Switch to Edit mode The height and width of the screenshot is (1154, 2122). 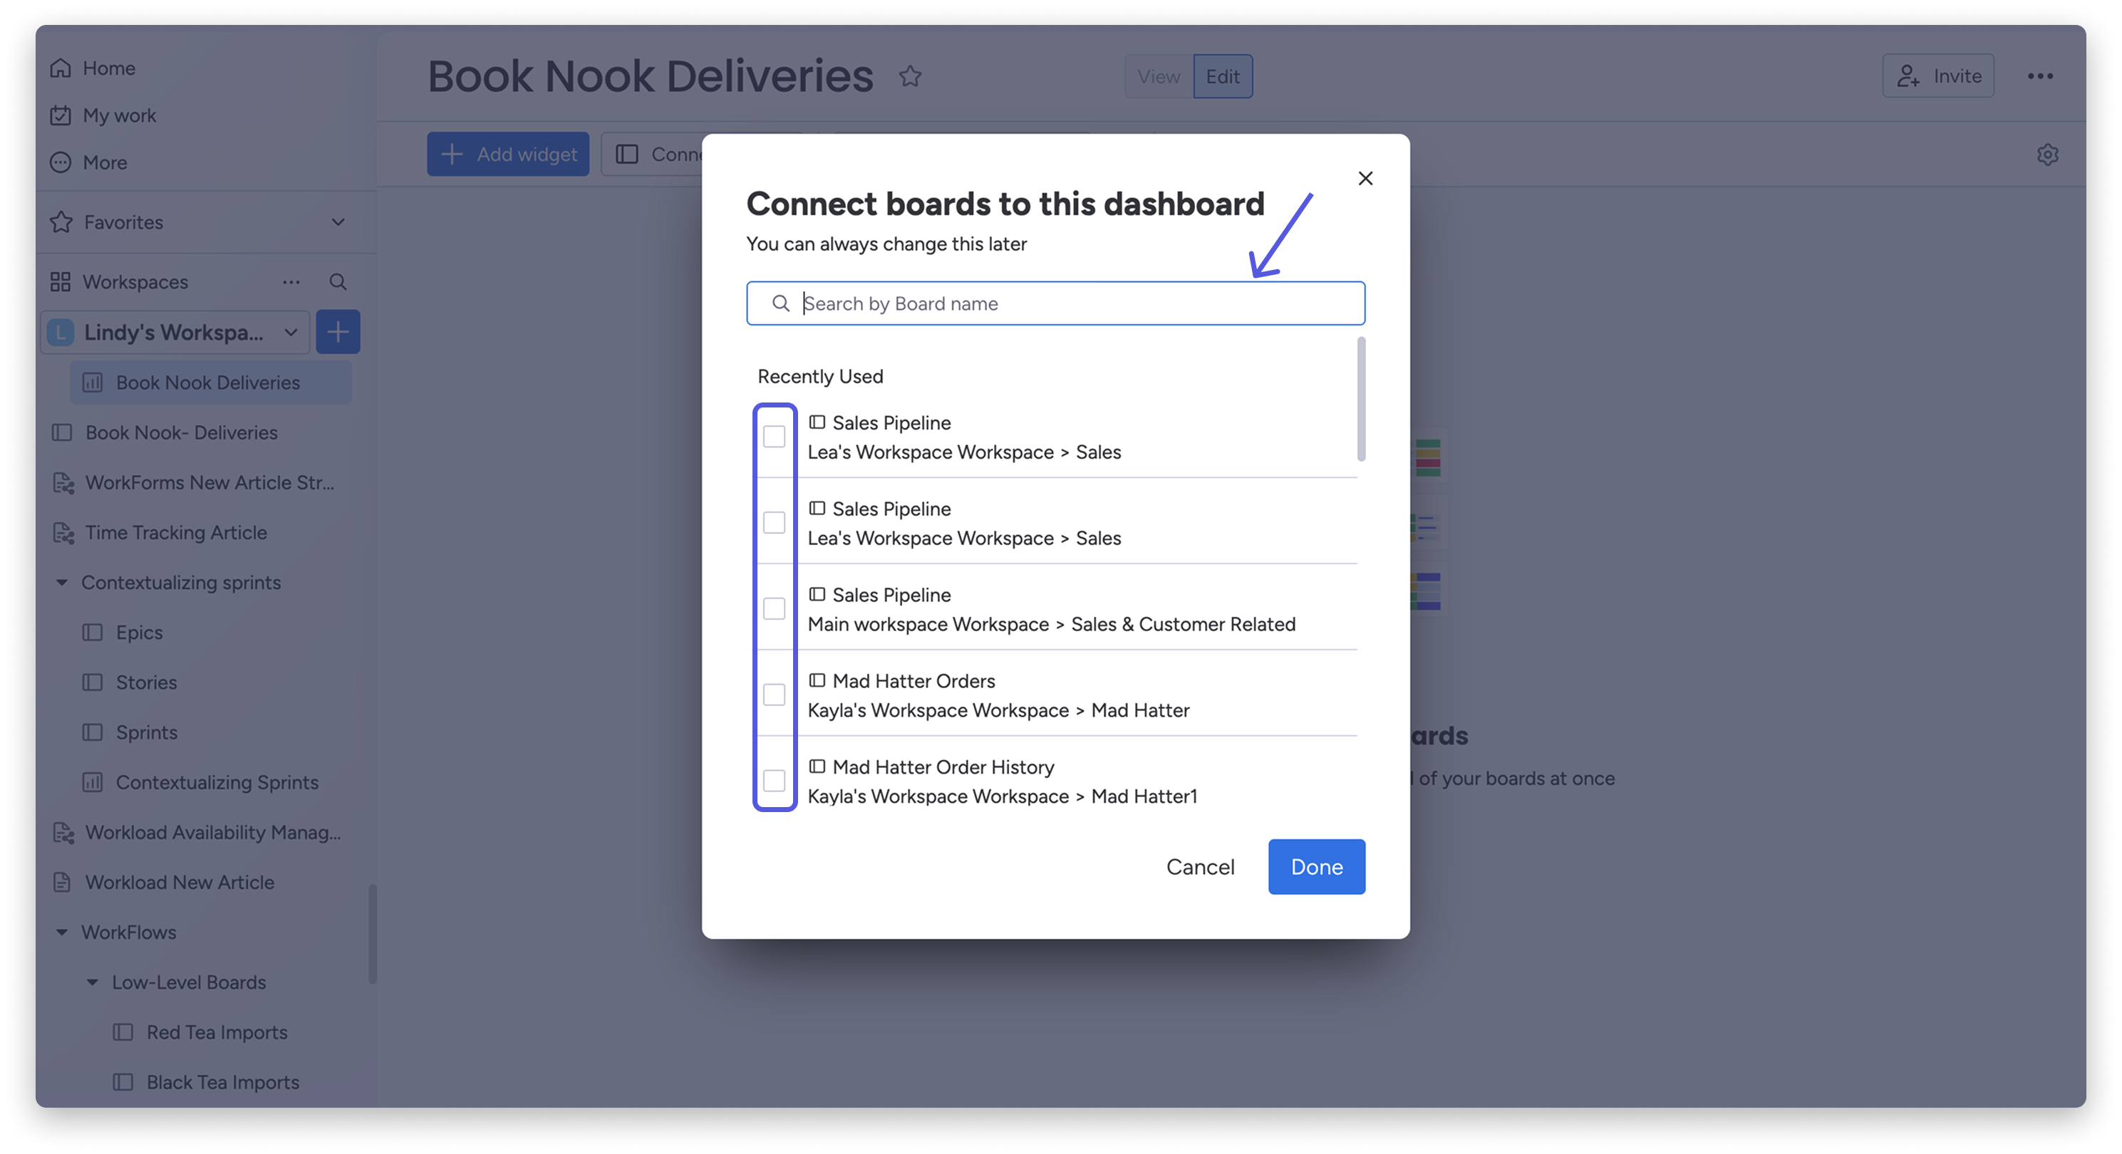[1223, 76]
